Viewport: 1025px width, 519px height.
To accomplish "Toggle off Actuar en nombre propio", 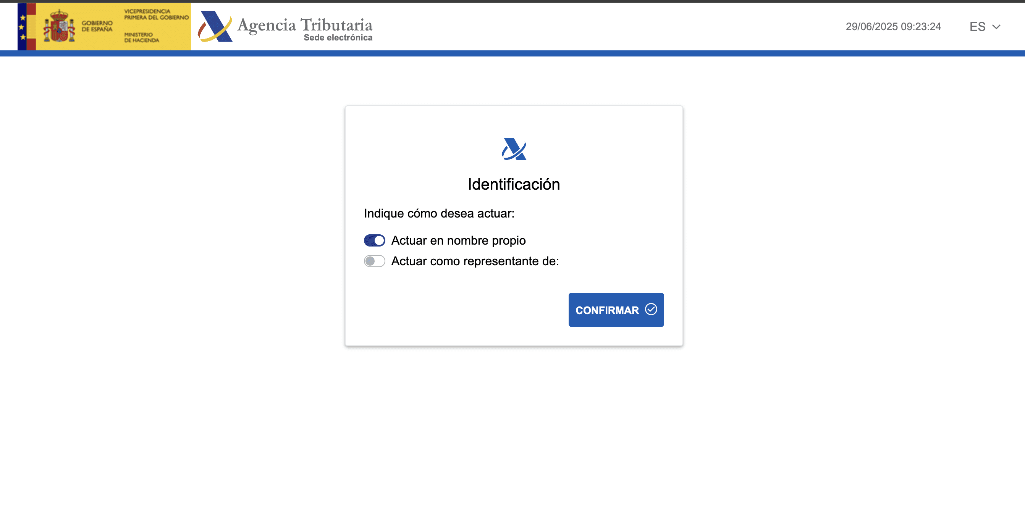I will tap(374, 240).
